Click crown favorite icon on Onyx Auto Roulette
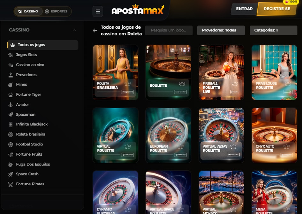Viewport: 302px width, 214px height. (287, 147)
